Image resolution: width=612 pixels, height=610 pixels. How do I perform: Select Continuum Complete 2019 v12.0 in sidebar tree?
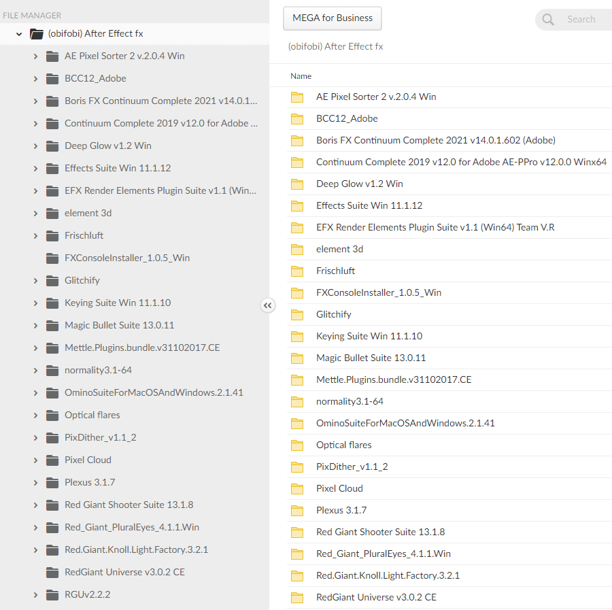point(160,123)
